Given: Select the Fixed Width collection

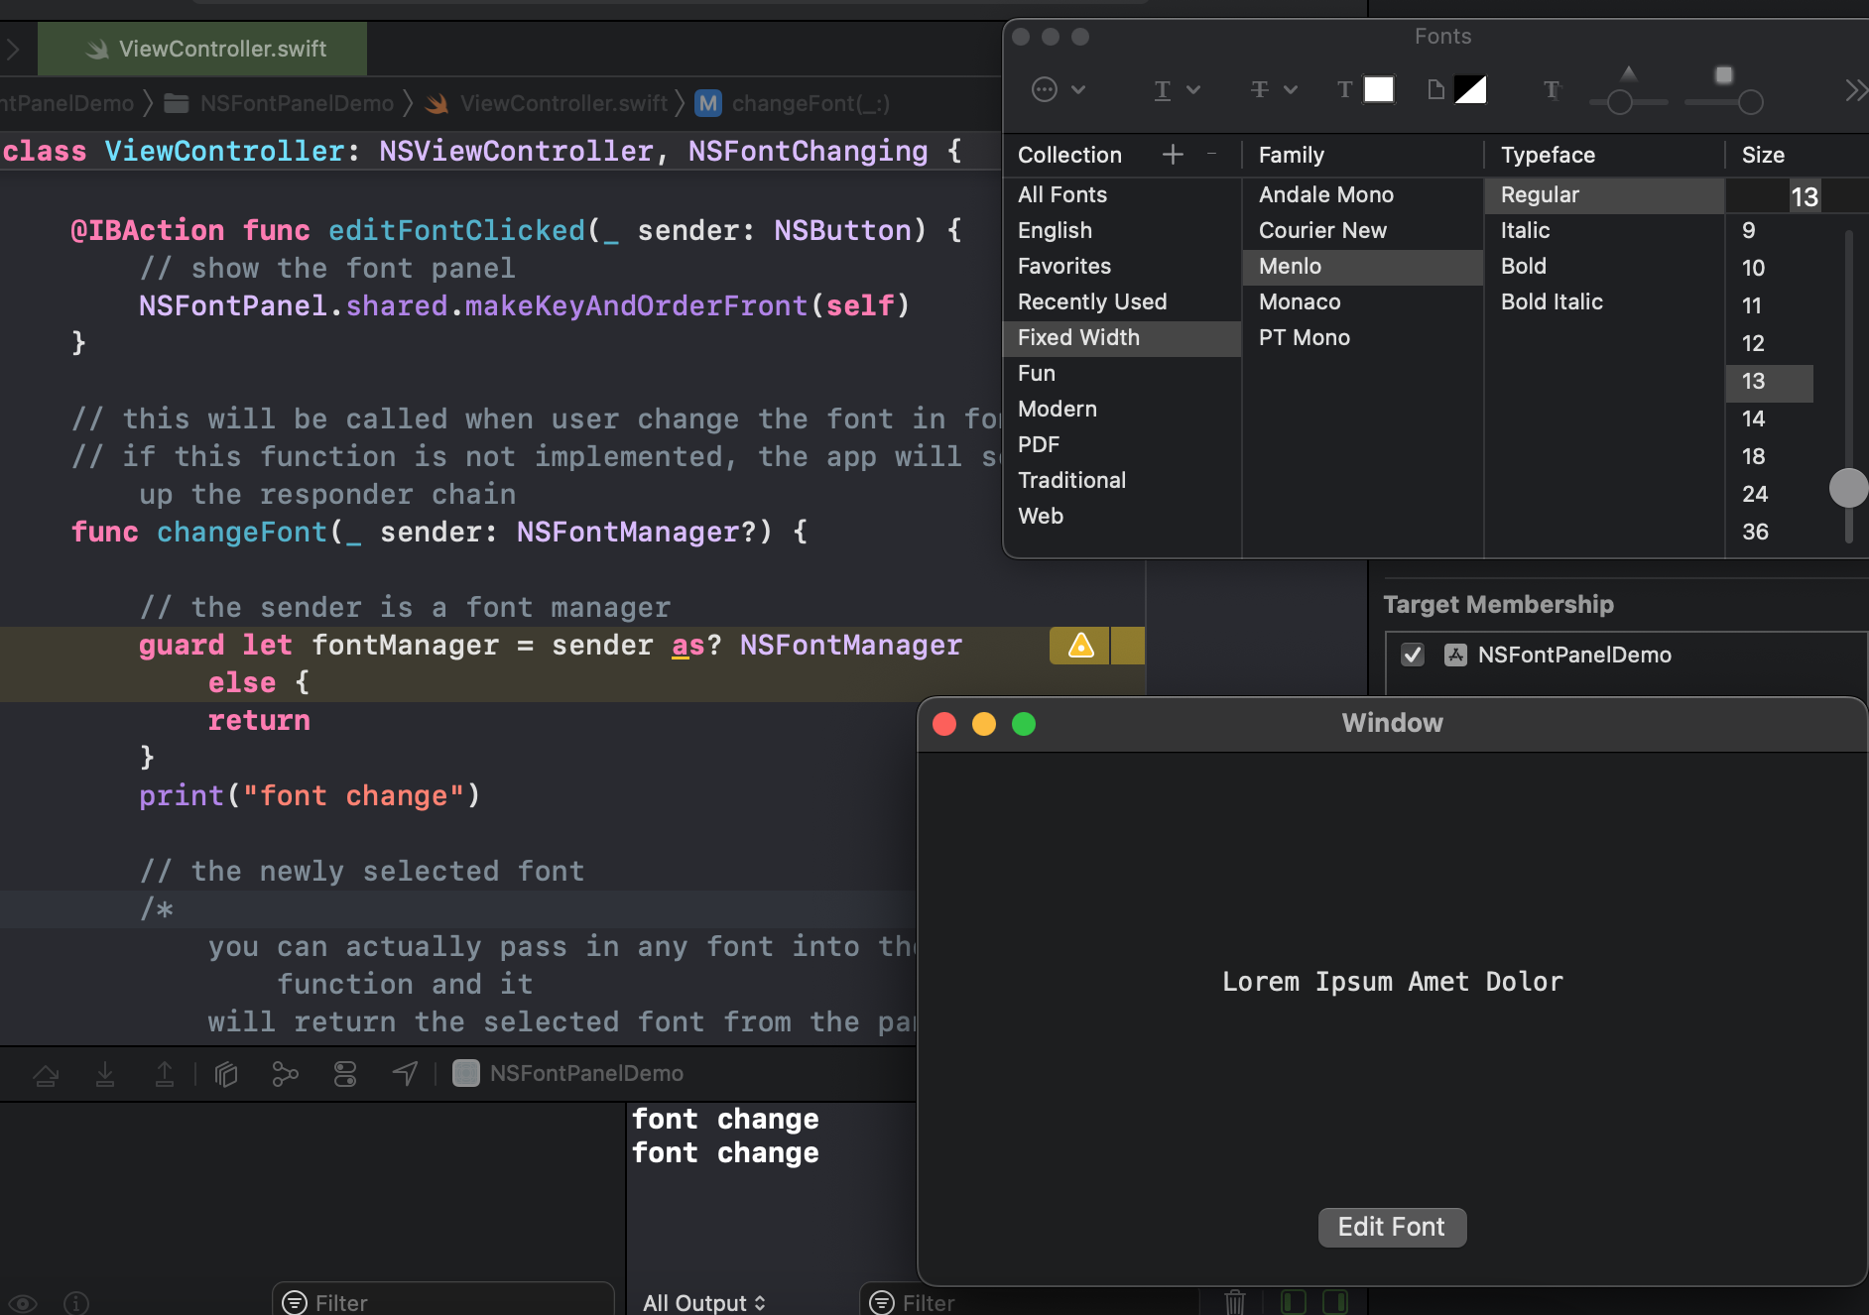Looking at the screenshot, I should click(1122, 337).
